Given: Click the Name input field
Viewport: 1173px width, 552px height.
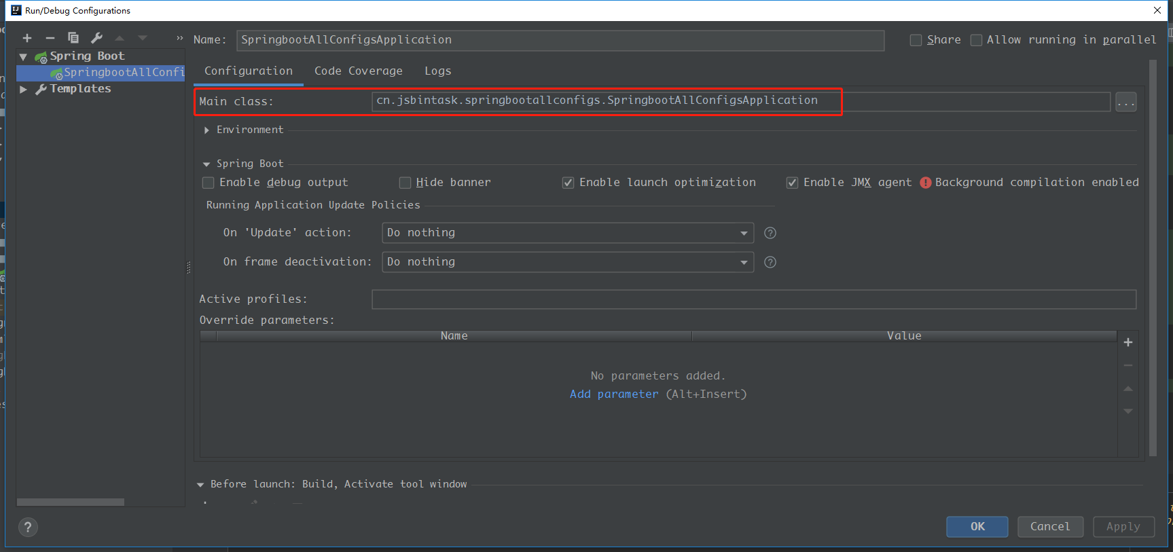Looking at the screenshot, I should (x=560, y=40).
